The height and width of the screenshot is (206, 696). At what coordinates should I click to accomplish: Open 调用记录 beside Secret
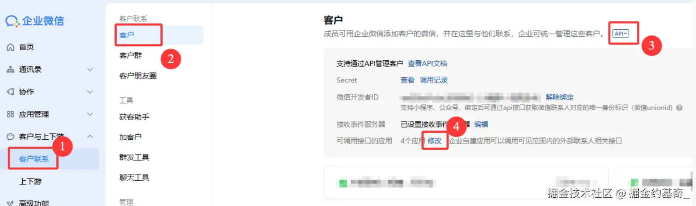pos(434,80)
